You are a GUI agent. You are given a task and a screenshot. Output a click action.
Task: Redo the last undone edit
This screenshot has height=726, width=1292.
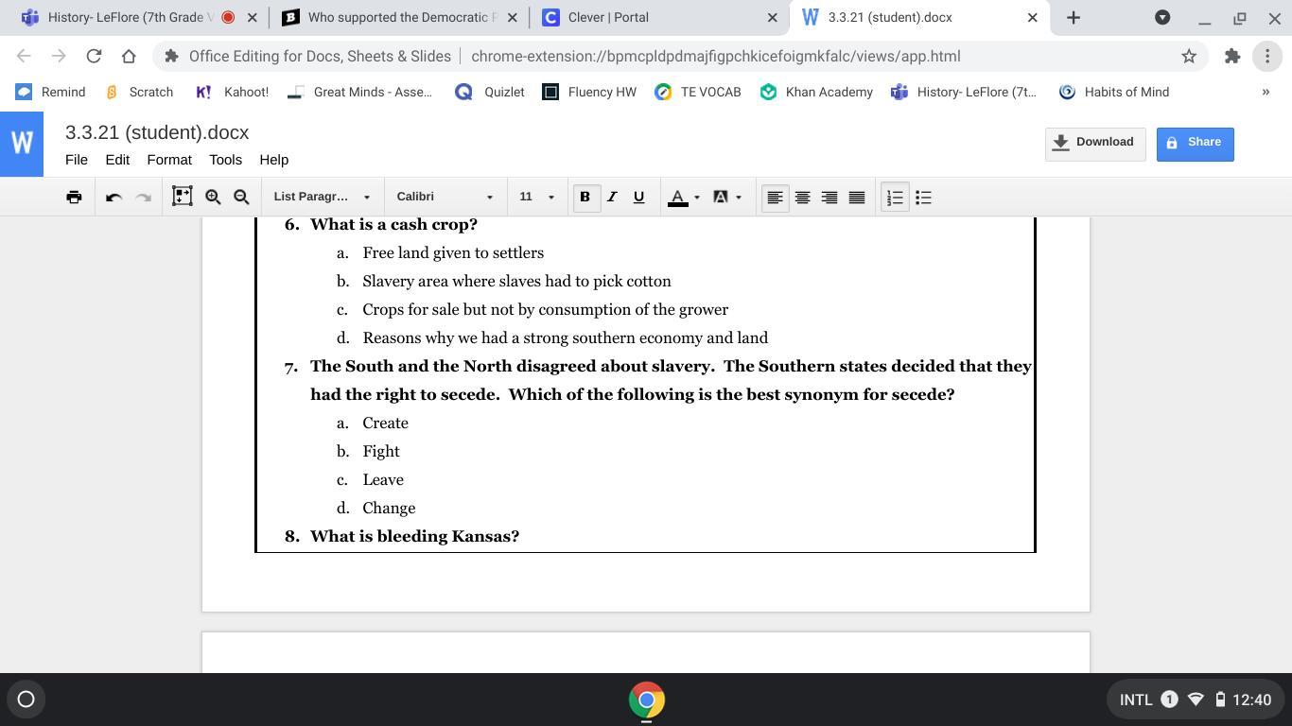144,197
